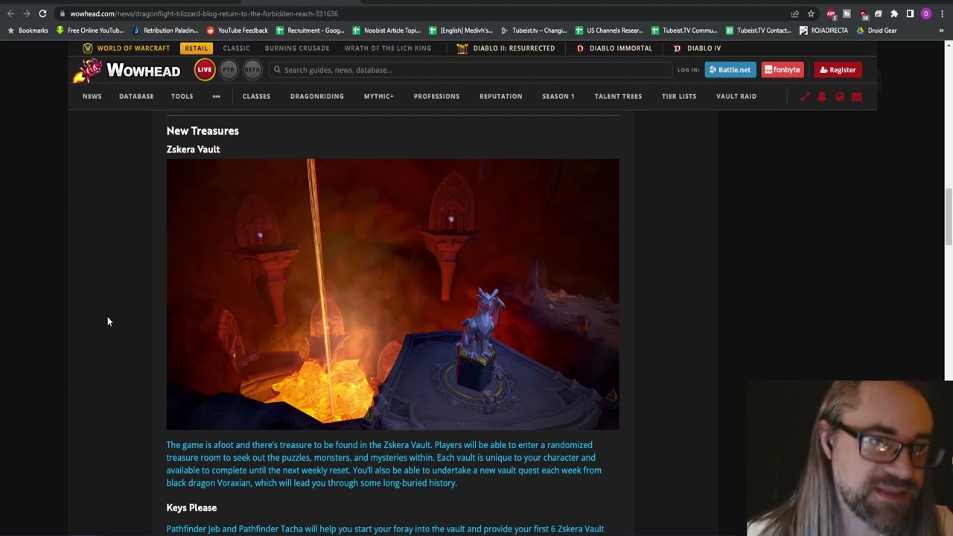
Task: Switch to WRATH OF THE LICH KING tab
Action: tap(387, 48)
